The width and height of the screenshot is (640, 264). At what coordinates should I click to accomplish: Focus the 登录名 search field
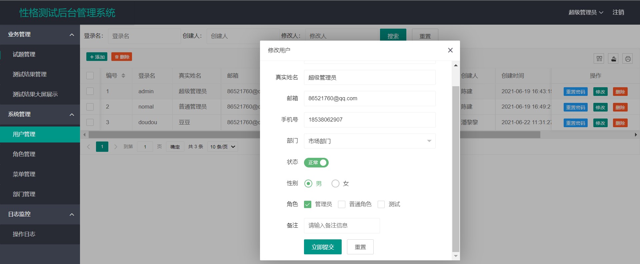[x=144, y=36]
